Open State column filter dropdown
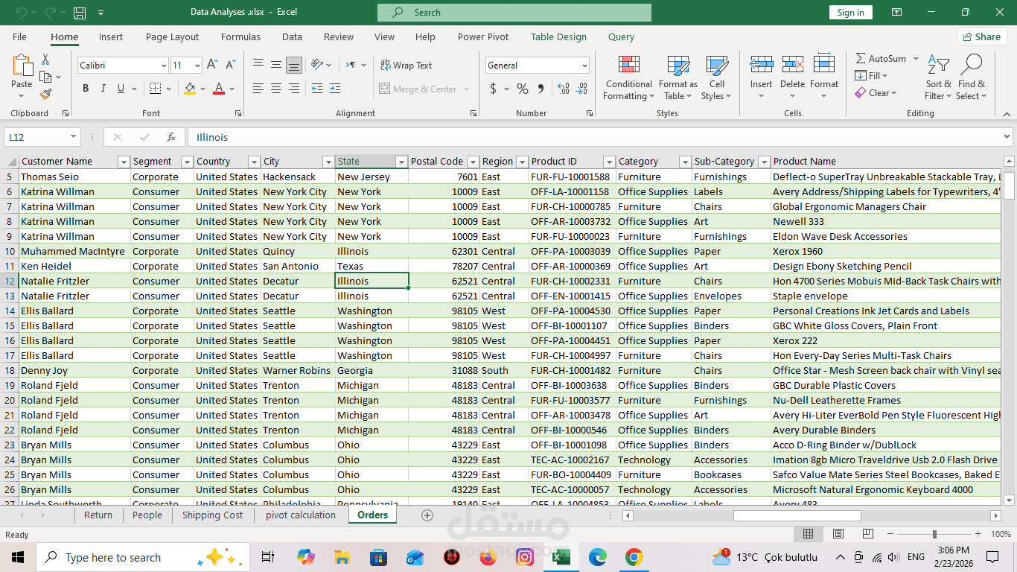The width and height of the screenshot is (1017, 572). click(401, 162)
